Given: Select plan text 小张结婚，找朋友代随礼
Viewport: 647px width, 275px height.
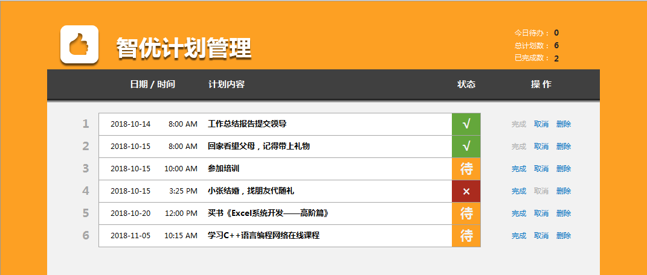Looking at the screenshot, I should tap(251, 191).
